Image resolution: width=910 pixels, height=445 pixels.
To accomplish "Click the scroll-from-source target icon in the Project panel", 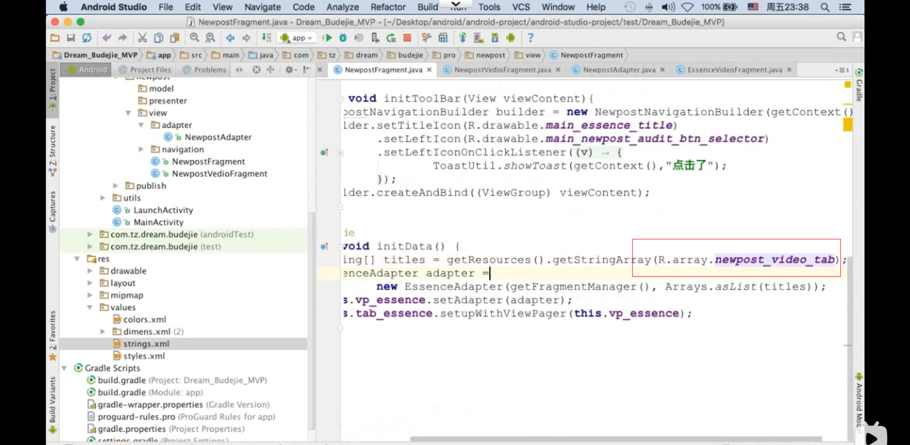I will [256, 70].
